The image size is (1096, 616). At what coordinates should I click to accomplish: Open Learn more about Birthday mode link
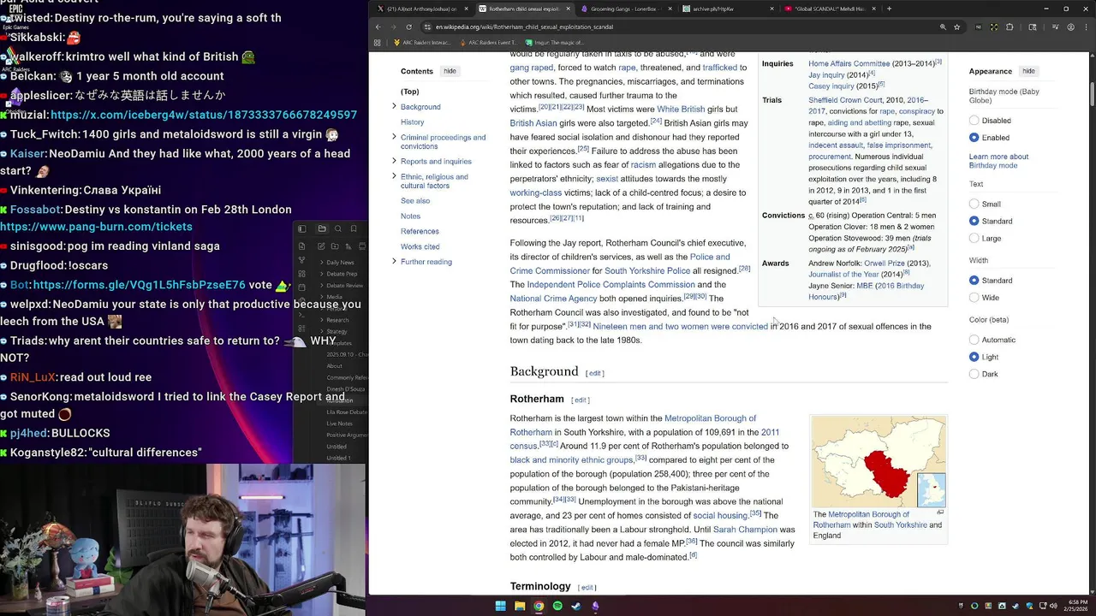(x=998, y=161)
